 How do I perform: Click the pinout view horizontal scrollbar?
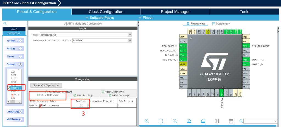pyautogui.click(x=208, y=126)
